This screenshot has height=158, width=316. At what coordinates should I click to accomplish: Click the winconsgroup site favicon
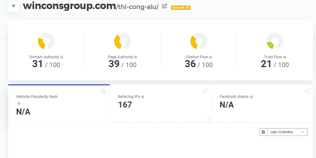14,6
